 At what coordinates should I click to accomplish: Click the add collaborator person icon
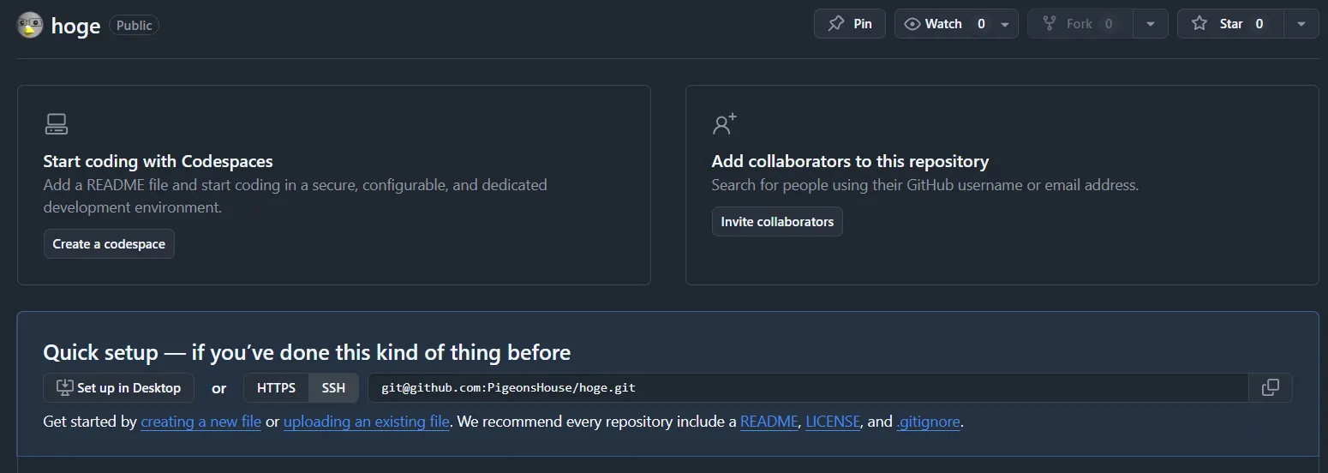click(724, 124)
